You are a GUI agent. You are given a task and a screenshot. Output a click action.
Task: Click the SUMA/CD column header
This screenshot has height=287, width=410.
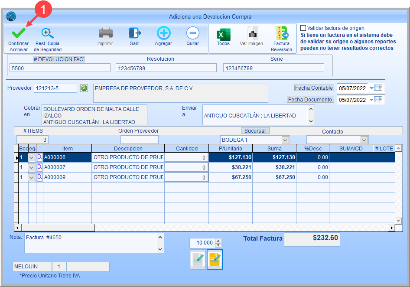tap(351, 148)
